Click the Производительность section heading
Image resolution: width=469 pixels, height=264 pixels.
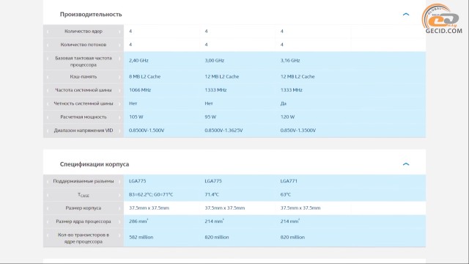91,15
